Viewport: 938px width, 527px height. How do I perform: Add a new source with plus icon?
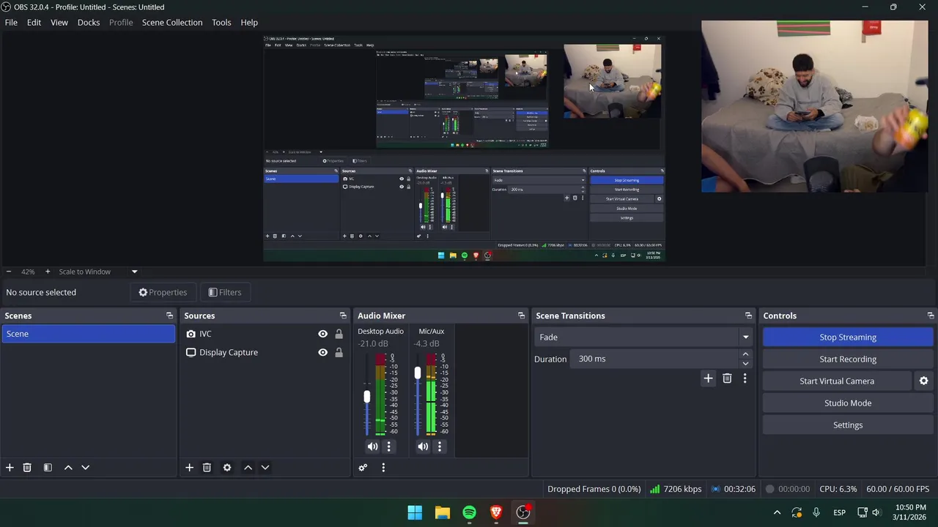189,467
